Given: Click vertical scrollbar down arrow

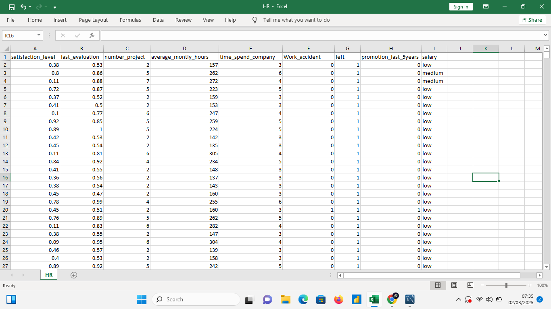Looking at the screenshot, I should pos(547,267).
